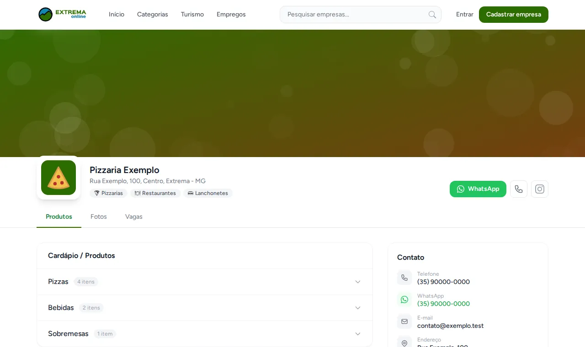Click the phone call icon button
This screenshot has height=347, width=585.
[519, 189]
